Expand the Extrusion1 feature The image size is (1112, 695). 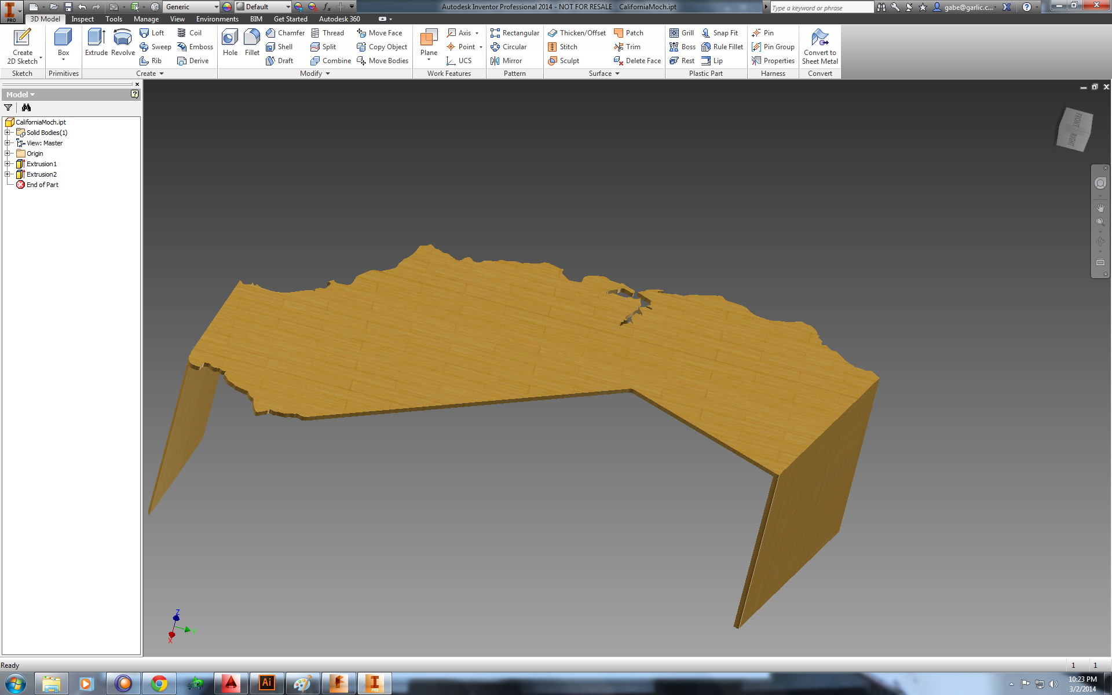tap(7, 164)
